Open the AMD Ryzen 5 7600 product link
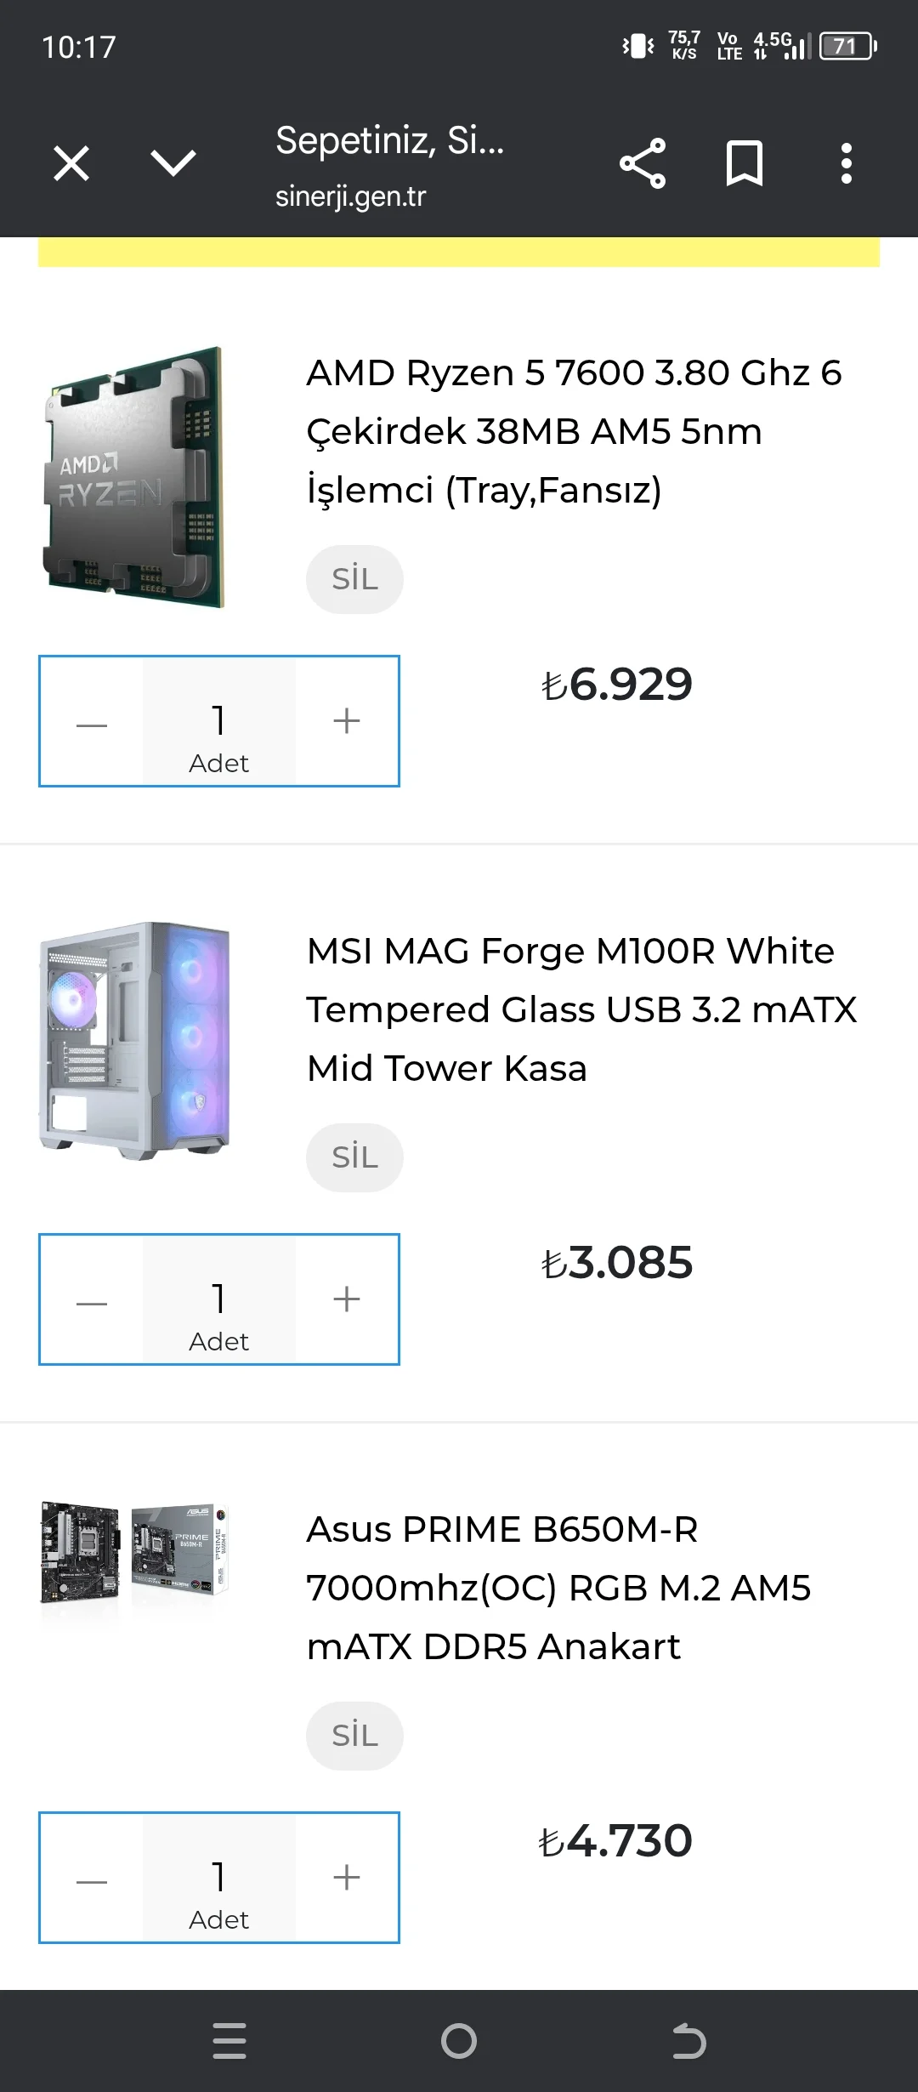This screenshot has width=918, height=2092. tap(574, 431)
